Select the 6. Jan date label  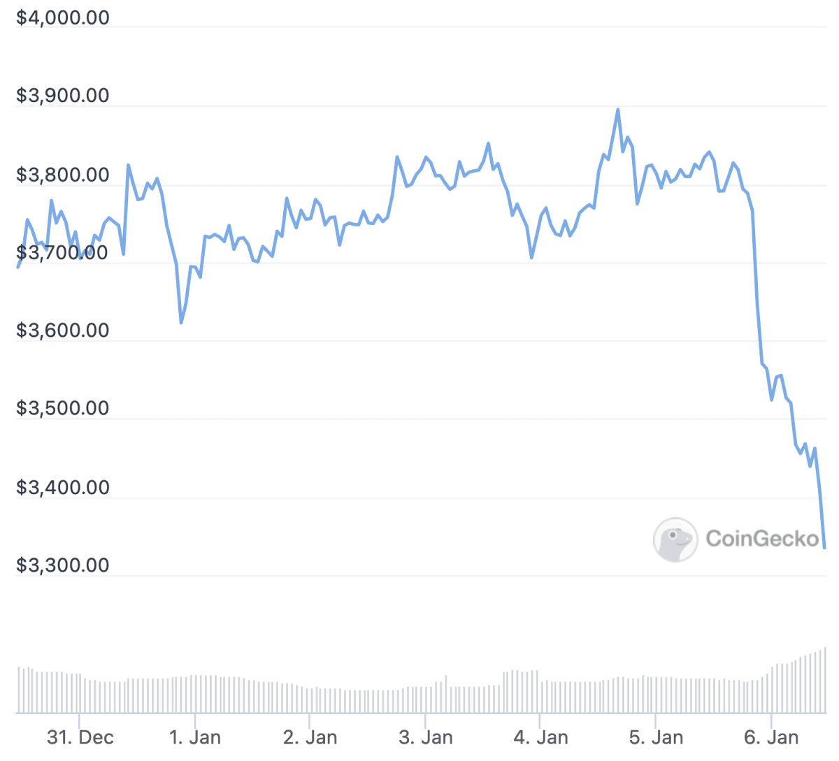[771, 737]
